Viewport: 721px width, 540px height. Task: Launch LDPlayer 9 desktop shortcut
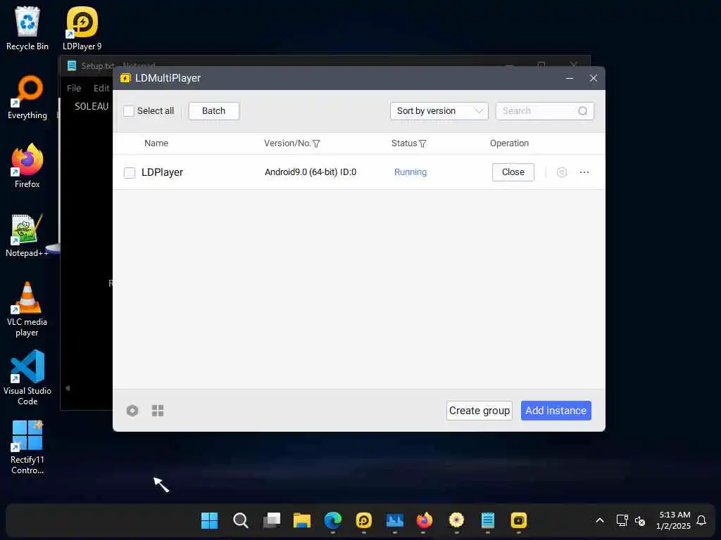(82, 28)
